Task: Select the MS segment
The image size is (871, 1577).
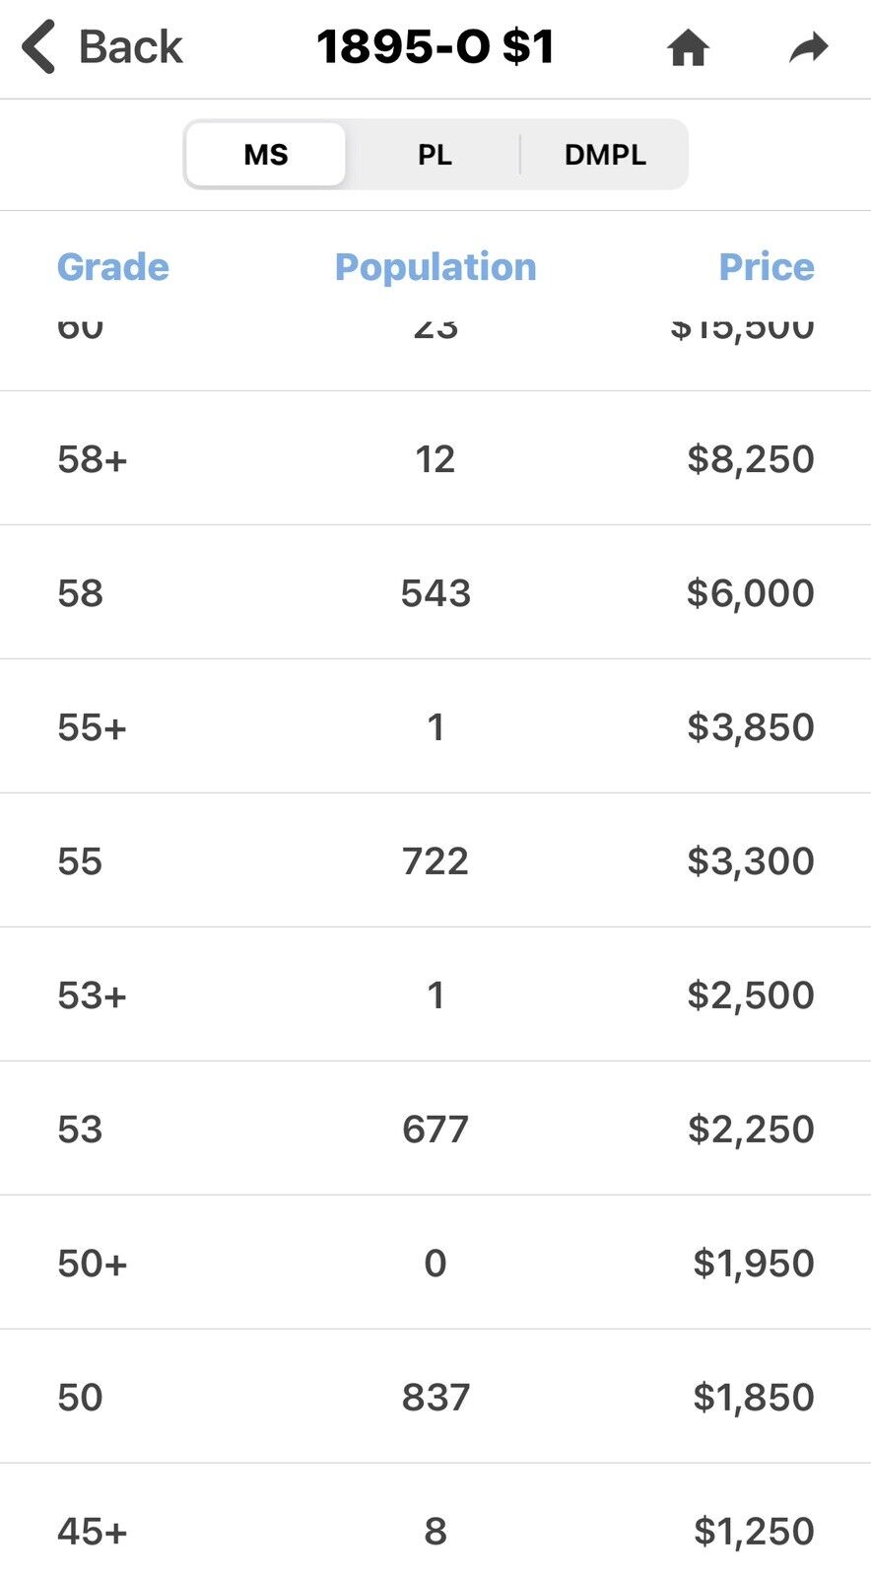Action: (266, 155)
